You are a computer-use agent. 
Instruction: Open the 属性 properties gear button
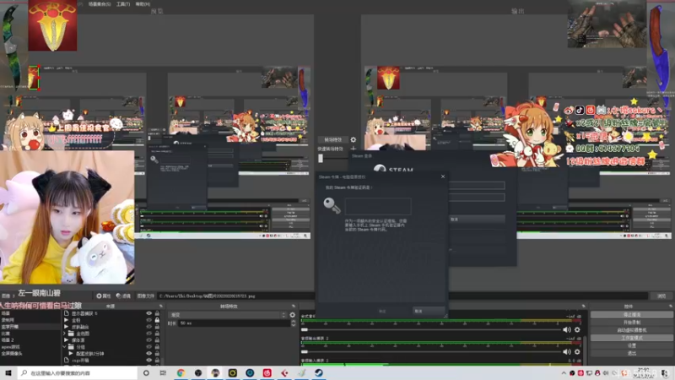pyautogui.click(x=103, y=296)
